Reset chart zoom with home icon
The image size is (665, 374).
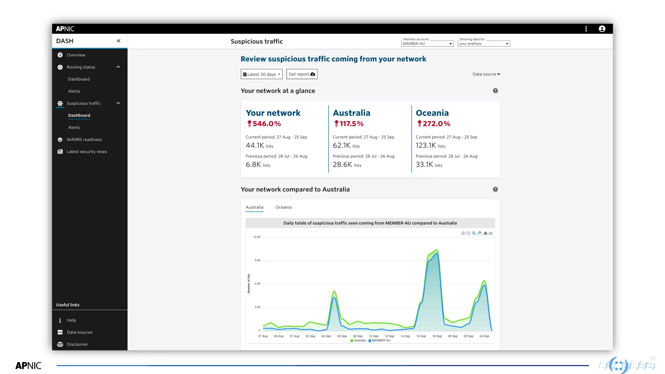coord(485,233)
